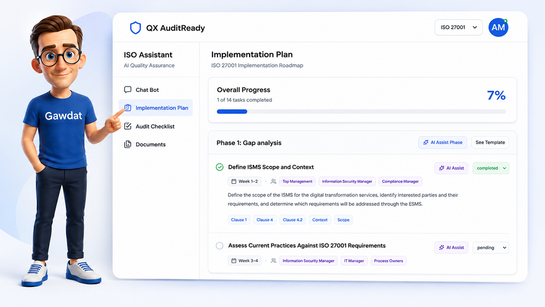Select the Clause 4 tag

point(264,220)
